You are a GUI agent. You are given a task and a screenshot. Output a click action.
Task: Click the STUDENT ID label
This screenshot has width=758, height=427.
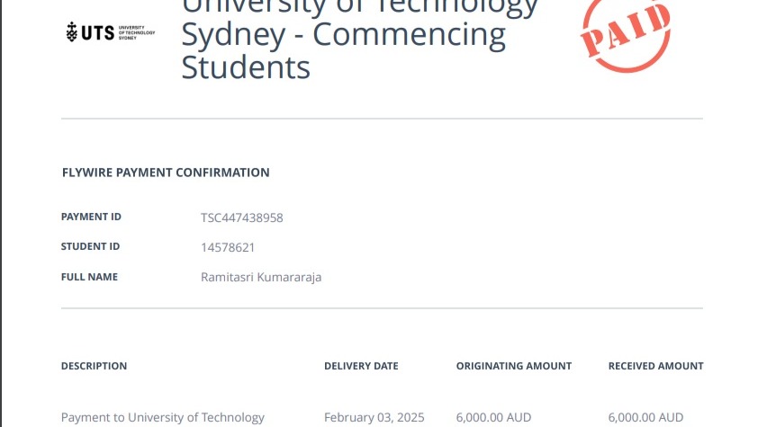(90, 246)
